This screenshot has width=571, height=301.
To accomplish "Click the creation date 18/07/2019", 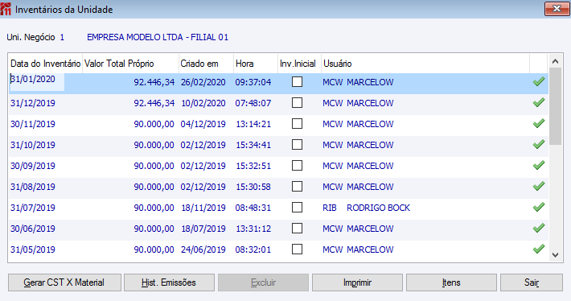I will 203,229.
